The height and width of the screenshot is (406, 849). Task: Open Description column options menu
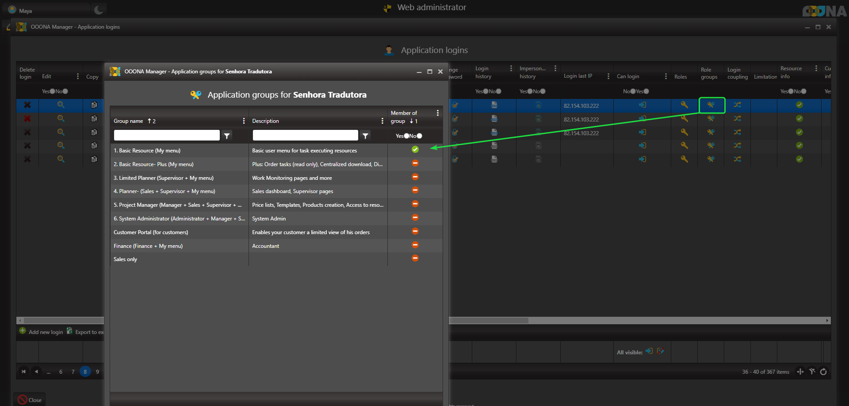[x=382, y=121]
